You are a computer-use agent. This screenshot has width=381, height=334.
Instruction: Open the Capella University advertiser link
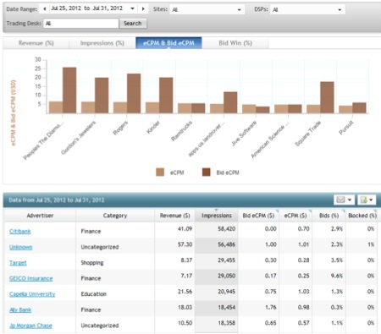click(32, 294)
